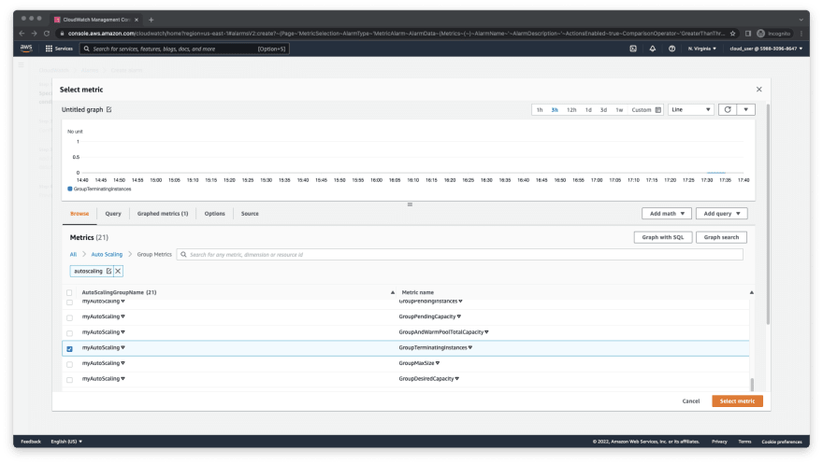Viewport: 823px width, 464px height.
Task: Click the metric search magnifier icon
Action: [183, 255]
